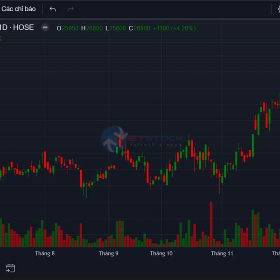This screenshot has height=280, width=280.
Task: Click the low price value L25600
Action: [116, 28]
